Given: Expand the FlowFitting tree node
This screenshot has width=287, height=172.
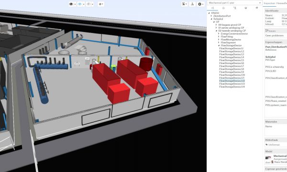Looking at the screenshot, I should click(x=219, y=37).
